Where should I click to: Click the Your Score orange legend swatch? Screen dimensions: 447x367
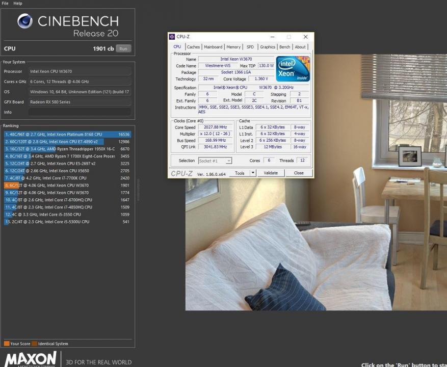[x=7, y=344]
